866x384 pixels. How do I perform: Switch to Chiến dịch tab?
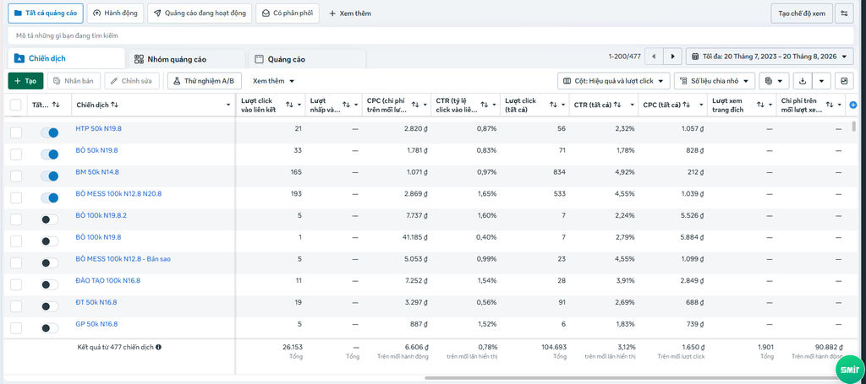(x=66, y=58)
